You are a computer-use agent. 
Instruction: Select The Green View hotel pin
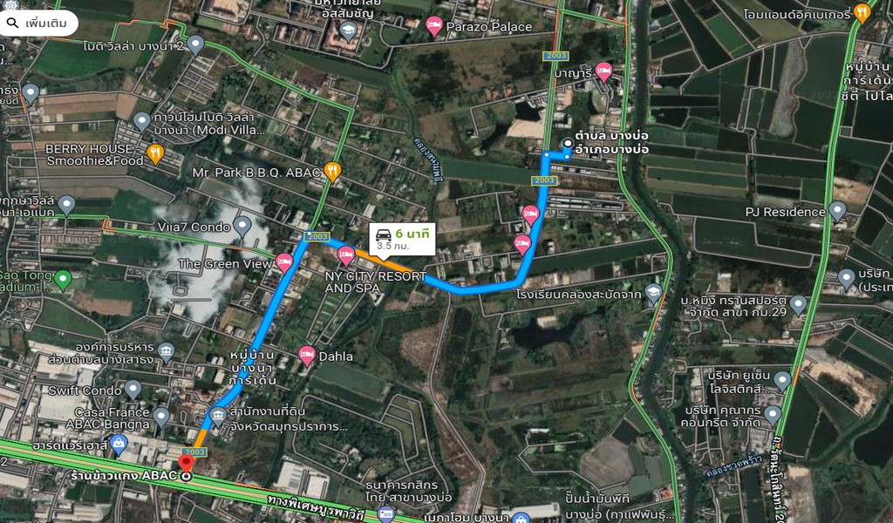(x=283, y=263)
